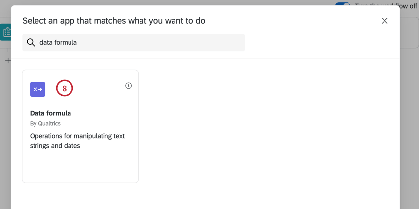Click the 'Select an app' dialog heading
Viewport: 419px width, 209px height.
(x=114, y=21)
